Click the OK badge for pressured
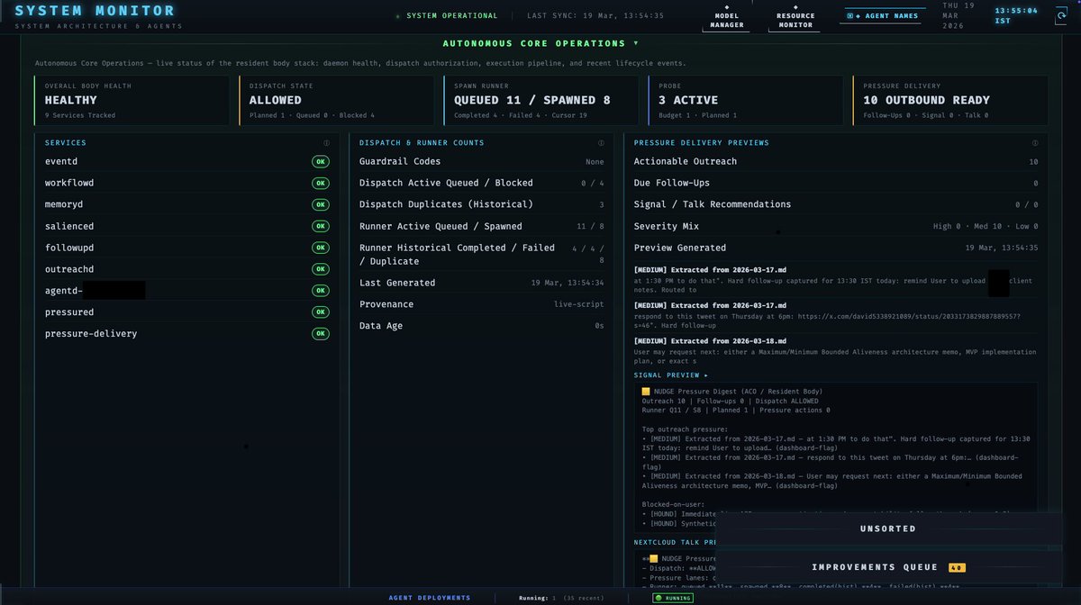The height and width of the screenshot is (605, 1081). [x=320, y=312]
